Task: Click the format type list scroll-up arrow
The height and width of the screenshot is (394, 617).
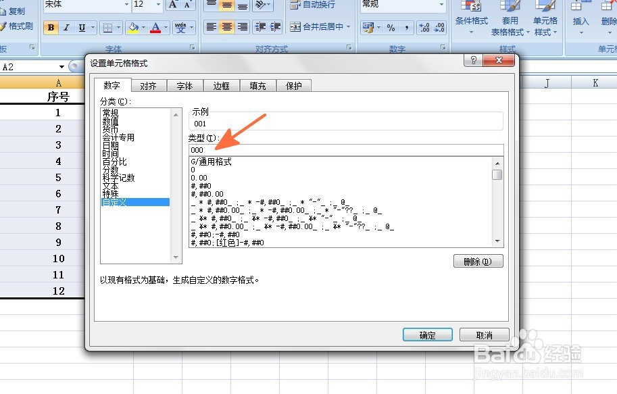Action: point(497,163)
